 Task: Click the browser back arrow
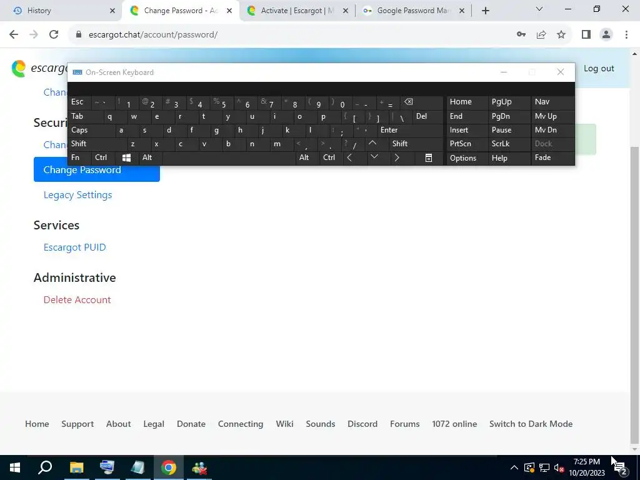(x=14, y=35)
